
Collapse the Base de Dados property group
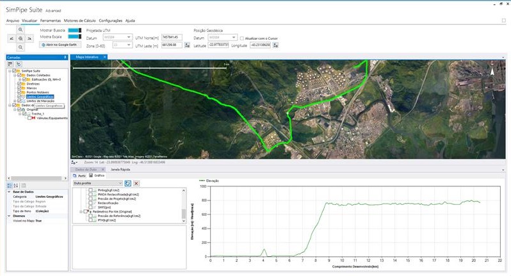coord(9,192)
